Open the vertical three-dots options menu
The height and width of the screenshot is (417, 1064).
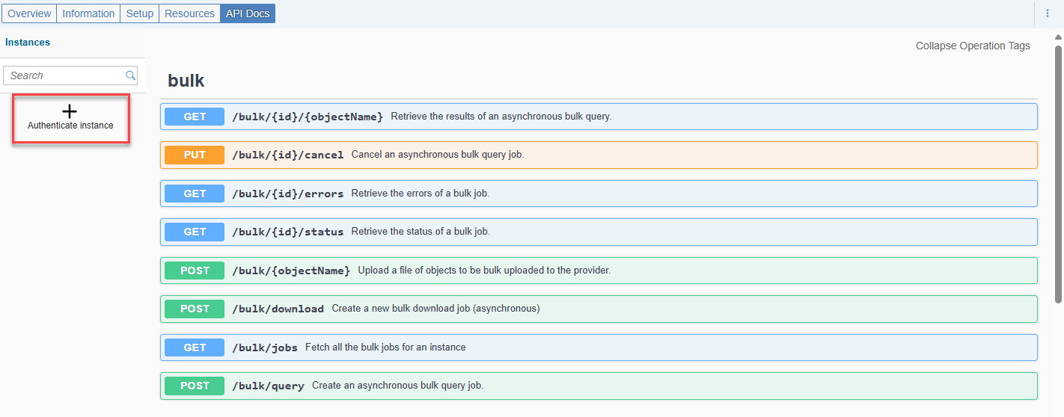tap(1048, 13)
